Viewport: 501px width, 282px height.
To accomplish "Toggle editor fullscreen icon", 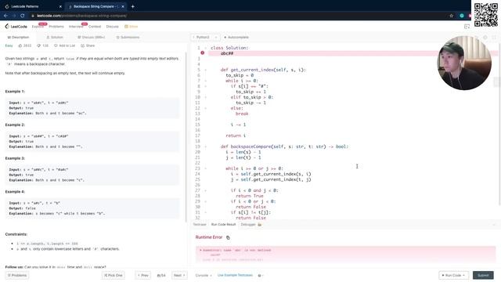I will click(494, 38).
